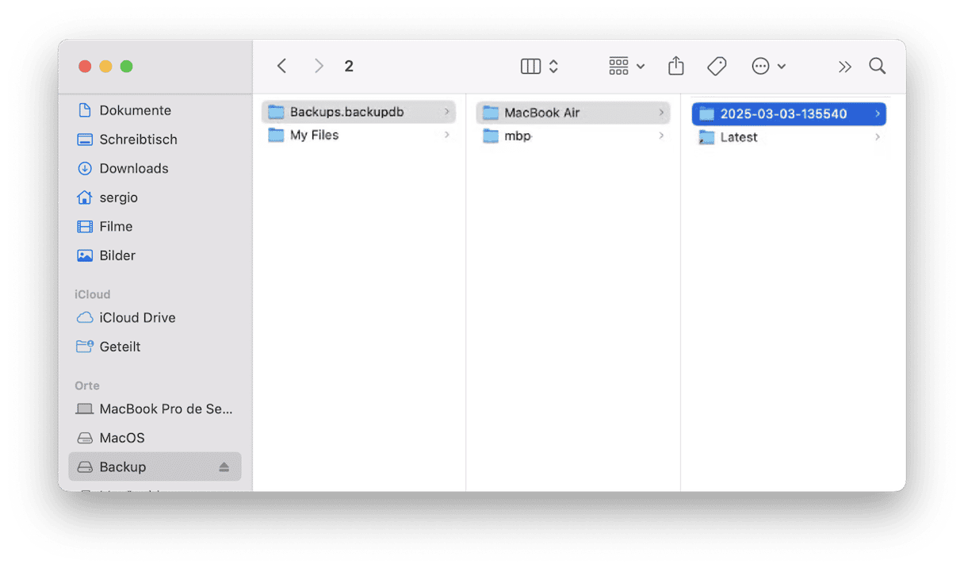
Task: Eject the Backup drive
Action: [x=224, y=467]
